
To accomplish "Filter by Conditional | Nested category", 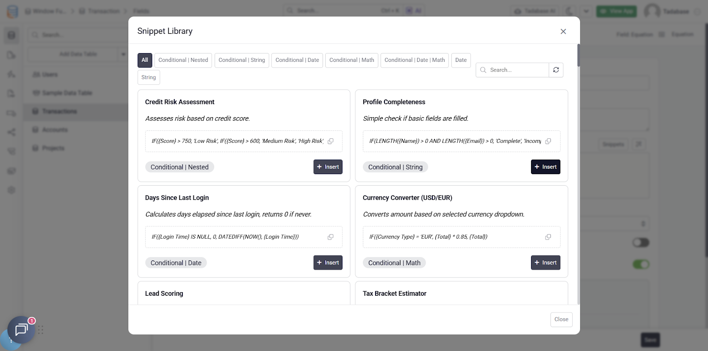I will tap(183, 60).
